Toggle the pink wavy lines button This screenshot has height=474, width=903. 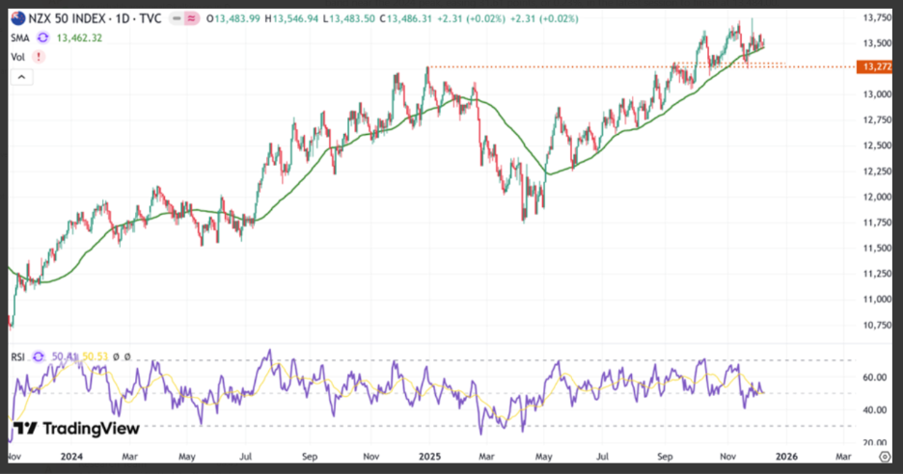pyautogui.click(x=191, y=19)
